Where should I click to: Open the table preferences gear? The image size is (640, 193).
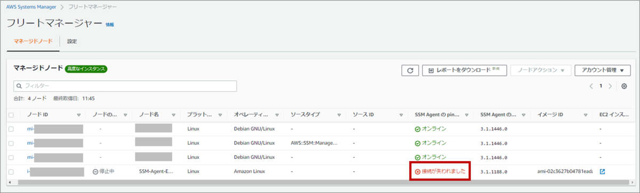(x=624, y=86)
